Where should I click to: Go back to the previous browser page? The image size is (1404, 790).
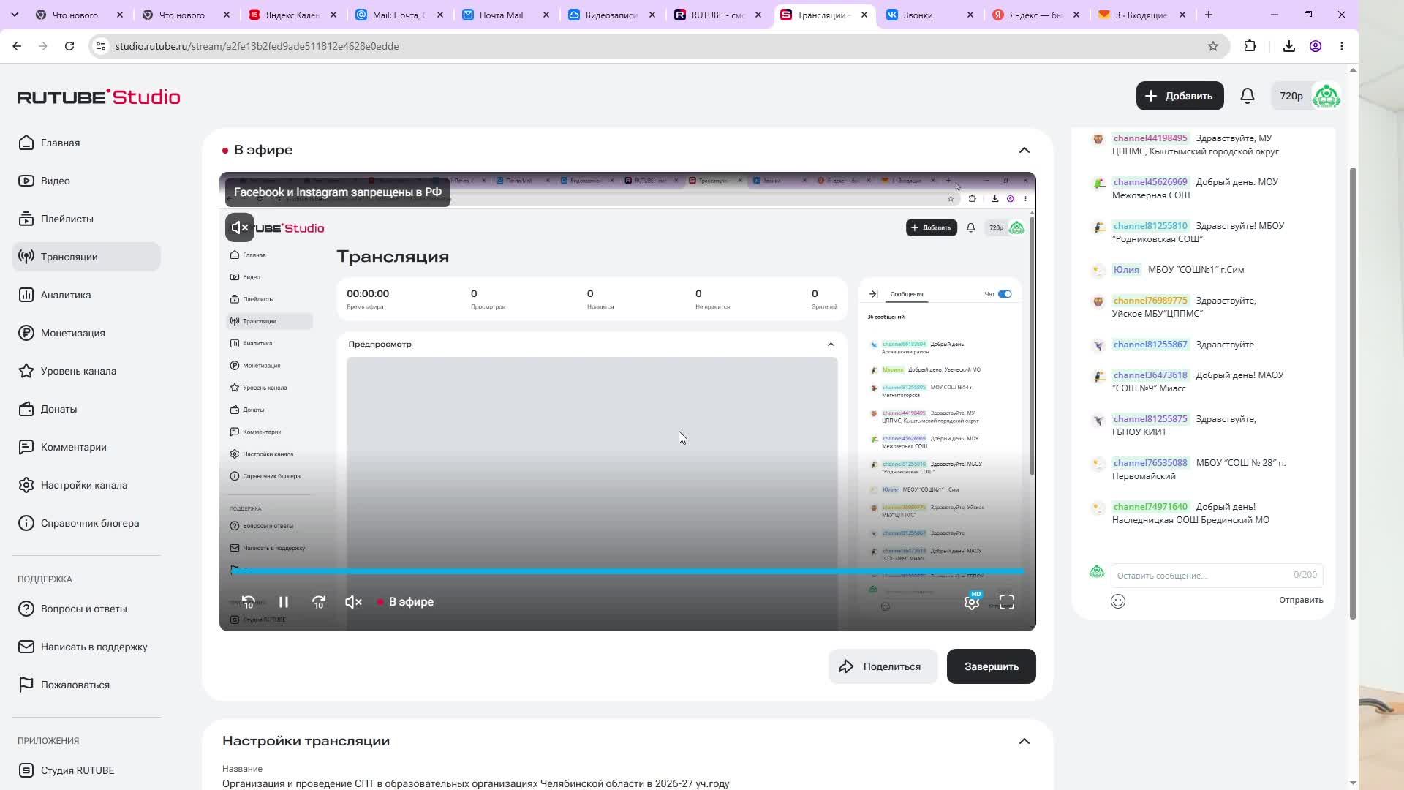pyautogui.click(x=17, y=46)
